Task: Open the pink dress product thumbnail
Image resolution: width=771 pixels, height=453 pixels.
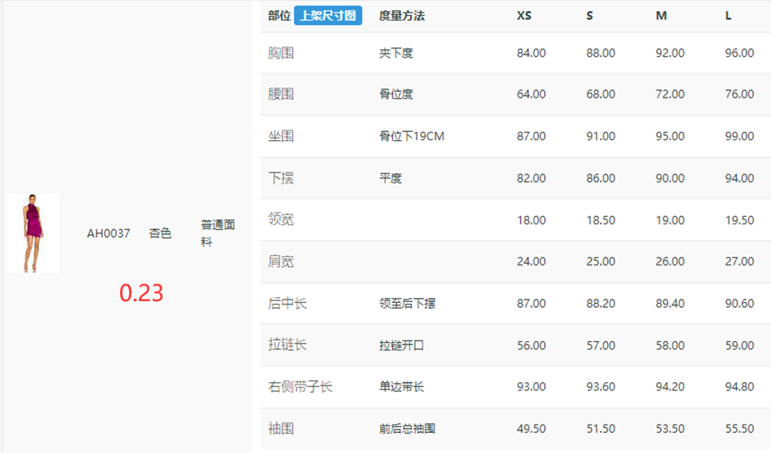Action: (33, 233)
